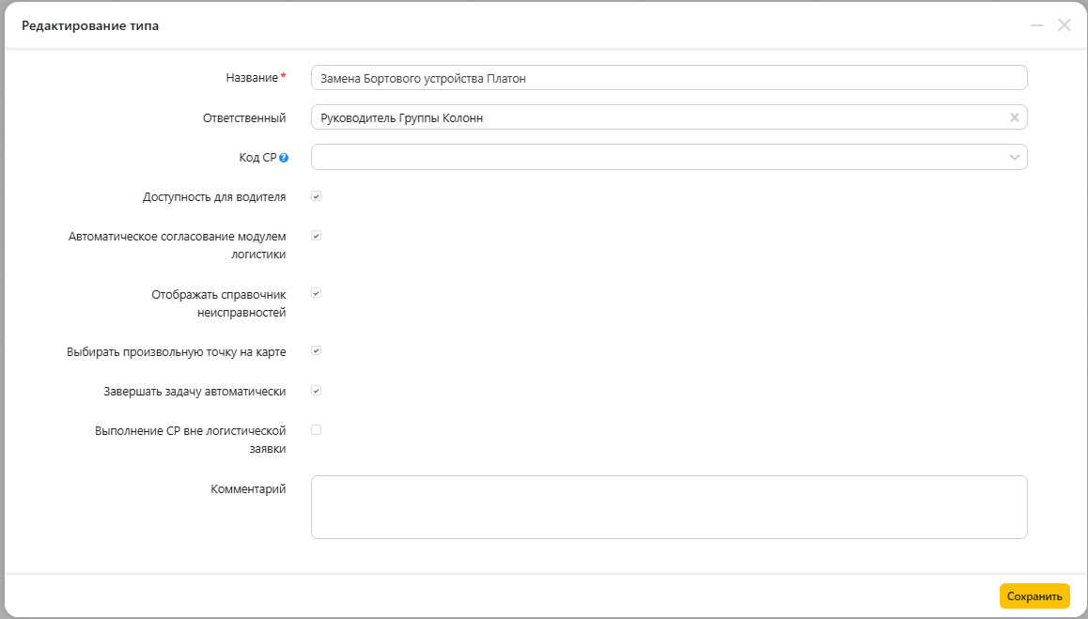Open the Код СР dropdown arrow
Screen dimensions: 1088x619
pos(1015,157)
